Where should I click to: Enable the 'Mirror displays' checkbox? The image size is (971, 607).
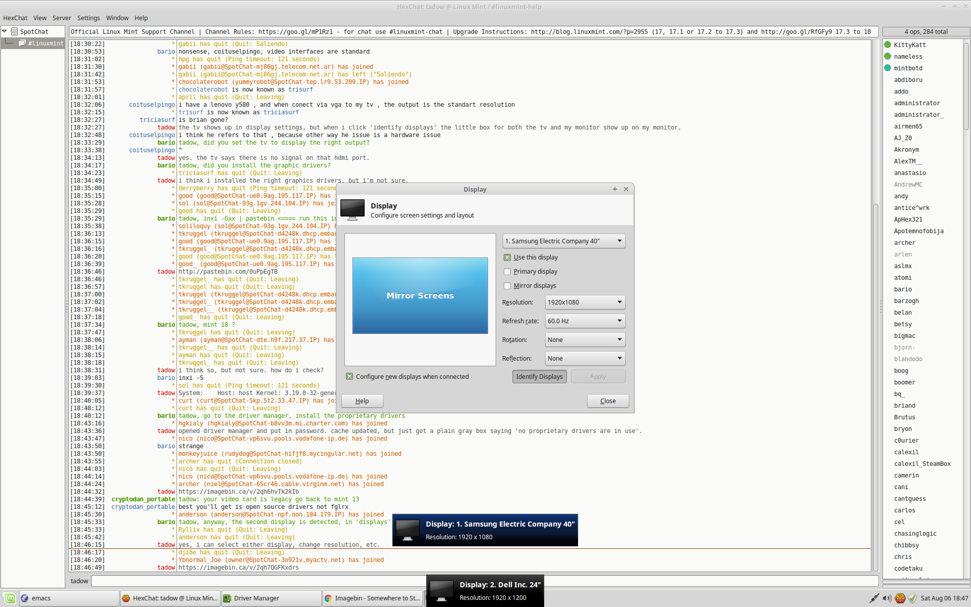click(x=507, y=286)
